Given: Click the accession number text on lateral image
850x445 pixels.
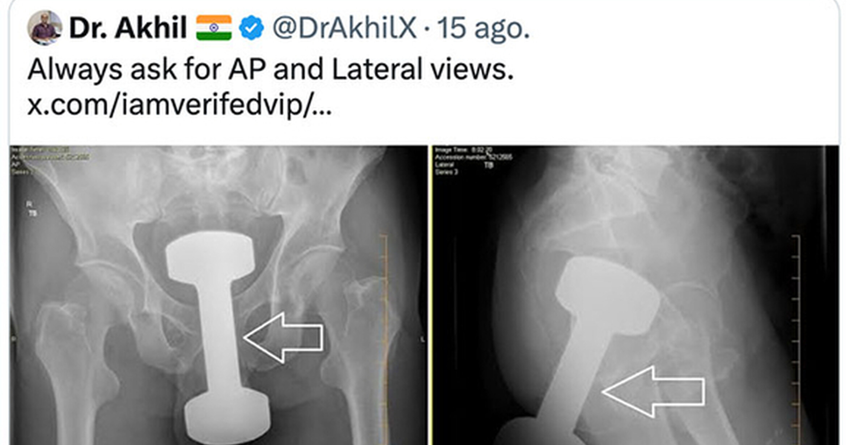Looking at the screenshot, I should (473, 157).
